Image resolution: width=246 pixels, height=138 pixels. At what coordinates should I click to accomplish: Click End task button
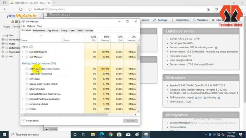[x=131, y=121]
